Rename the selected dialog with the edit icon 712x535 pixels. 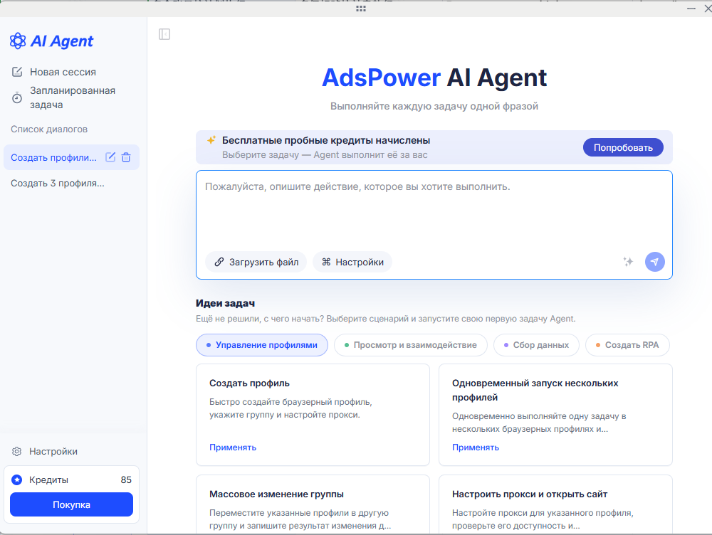110,157
